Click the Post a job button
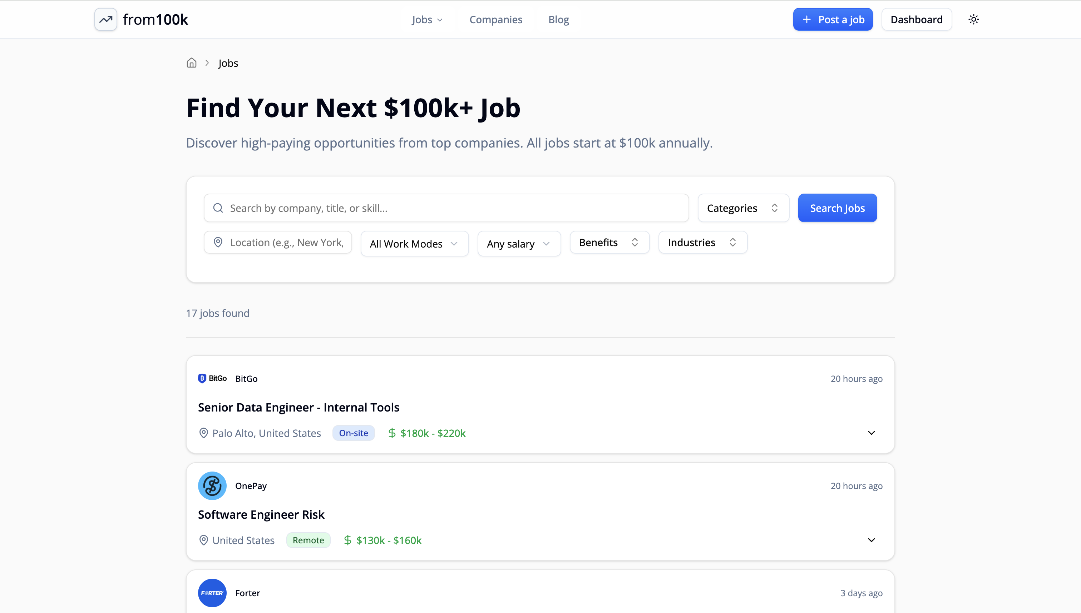This screenshot has height=613, width=1081. [833, 19]
